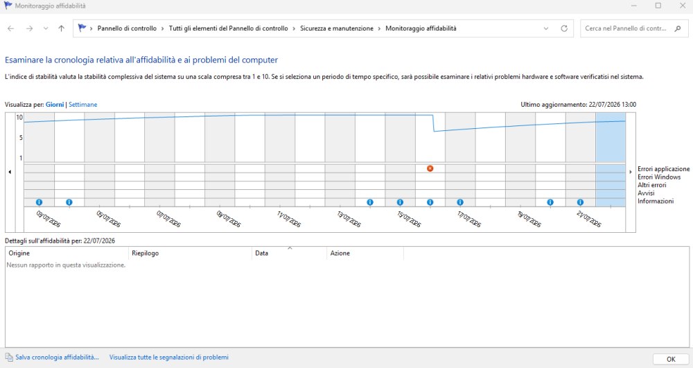The image size is (693, 368).
Task: Click the 19/07/2026 date label
Action: pos(529,219)
